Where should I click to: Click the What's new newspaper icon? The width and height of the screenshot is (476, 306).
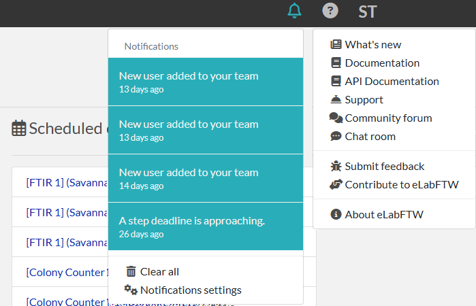coord(336,45)
